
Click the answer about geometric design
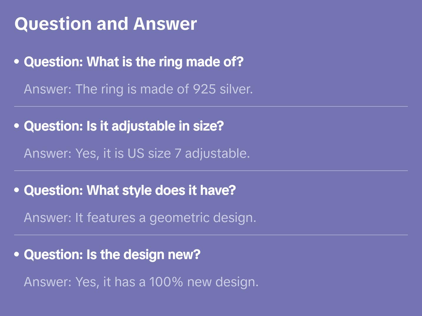[140, 218]
